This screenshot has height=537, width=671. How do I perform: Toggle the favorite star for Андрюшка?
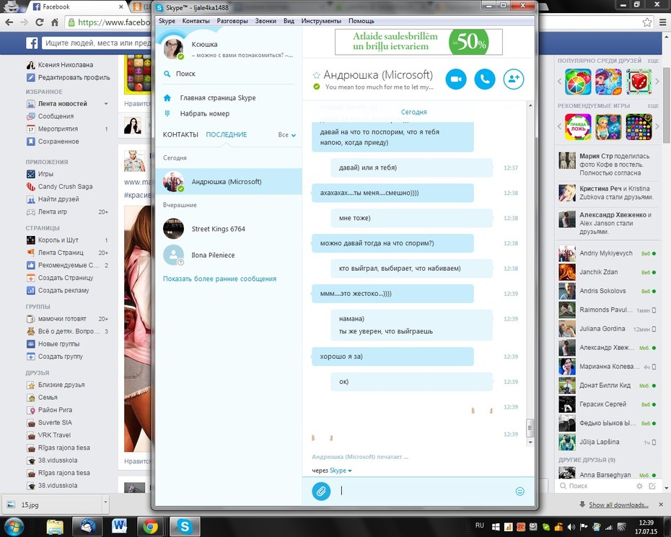(x=316, y=75)
